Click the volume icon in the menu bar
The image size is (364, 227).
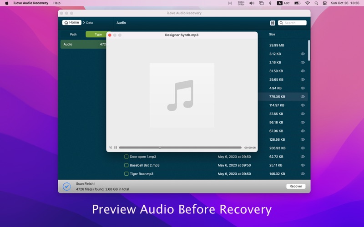coord(252,3)
